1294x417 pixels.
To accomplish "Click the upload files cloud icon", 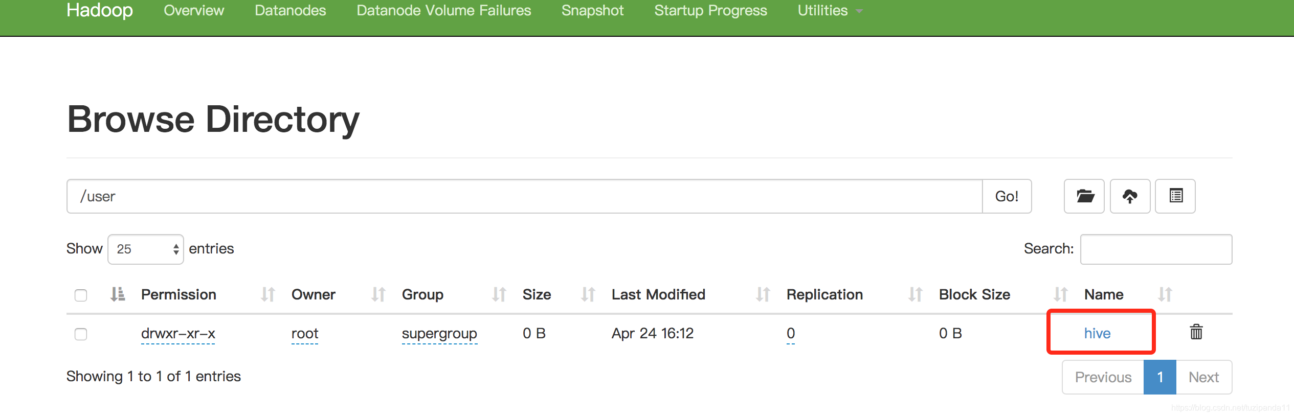I will [1130, 196].
